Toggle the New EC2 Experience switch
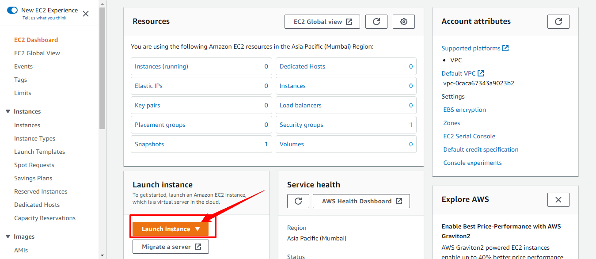This screenshot has height=259, width=596. [x=12, y=10]
